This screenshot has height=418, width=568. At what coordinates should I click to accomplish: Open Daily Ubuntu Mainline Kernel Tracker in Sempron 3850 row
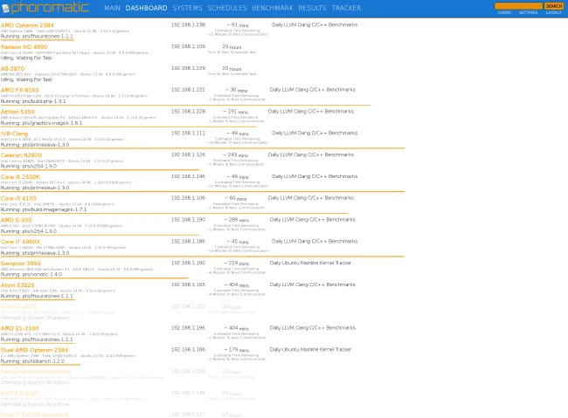310,263
